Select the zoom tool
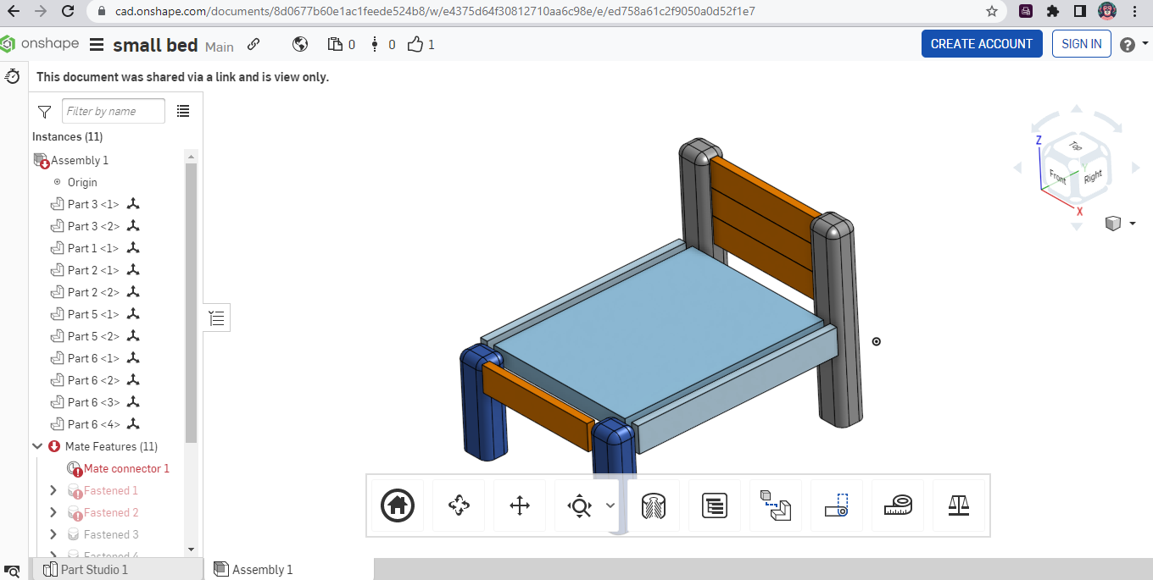 coord(579,505)
